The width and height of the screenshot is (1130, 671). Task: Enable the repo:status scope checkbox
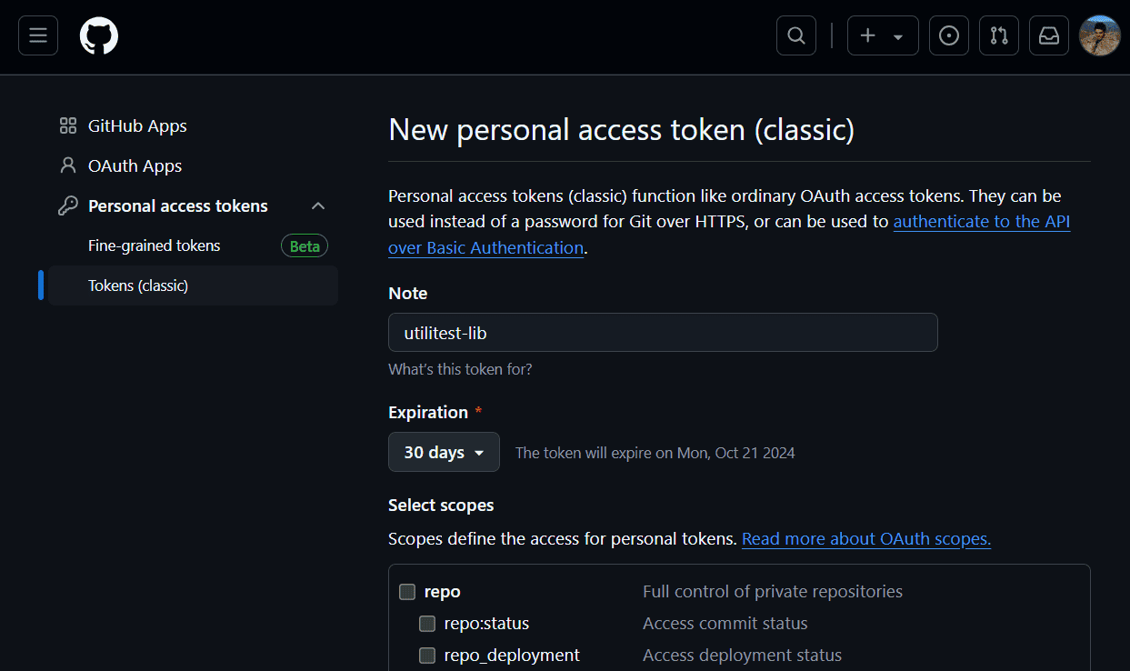click(x=427, y=624)
